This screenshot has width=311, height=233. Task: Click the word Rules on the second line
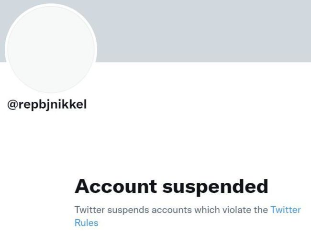pyautogui.click(x=87, y=222)
